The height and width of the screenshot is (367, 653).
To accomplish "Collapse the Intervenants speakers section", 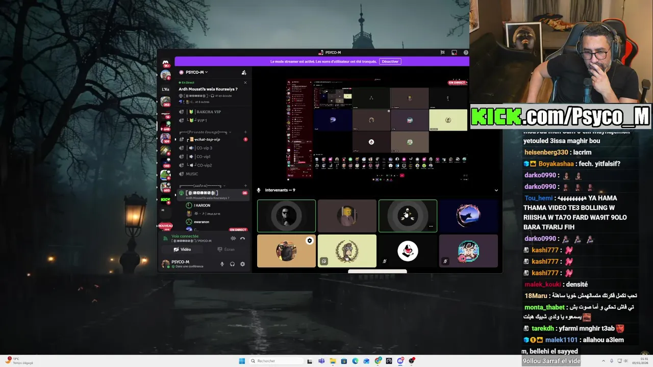I will (496, 190).
